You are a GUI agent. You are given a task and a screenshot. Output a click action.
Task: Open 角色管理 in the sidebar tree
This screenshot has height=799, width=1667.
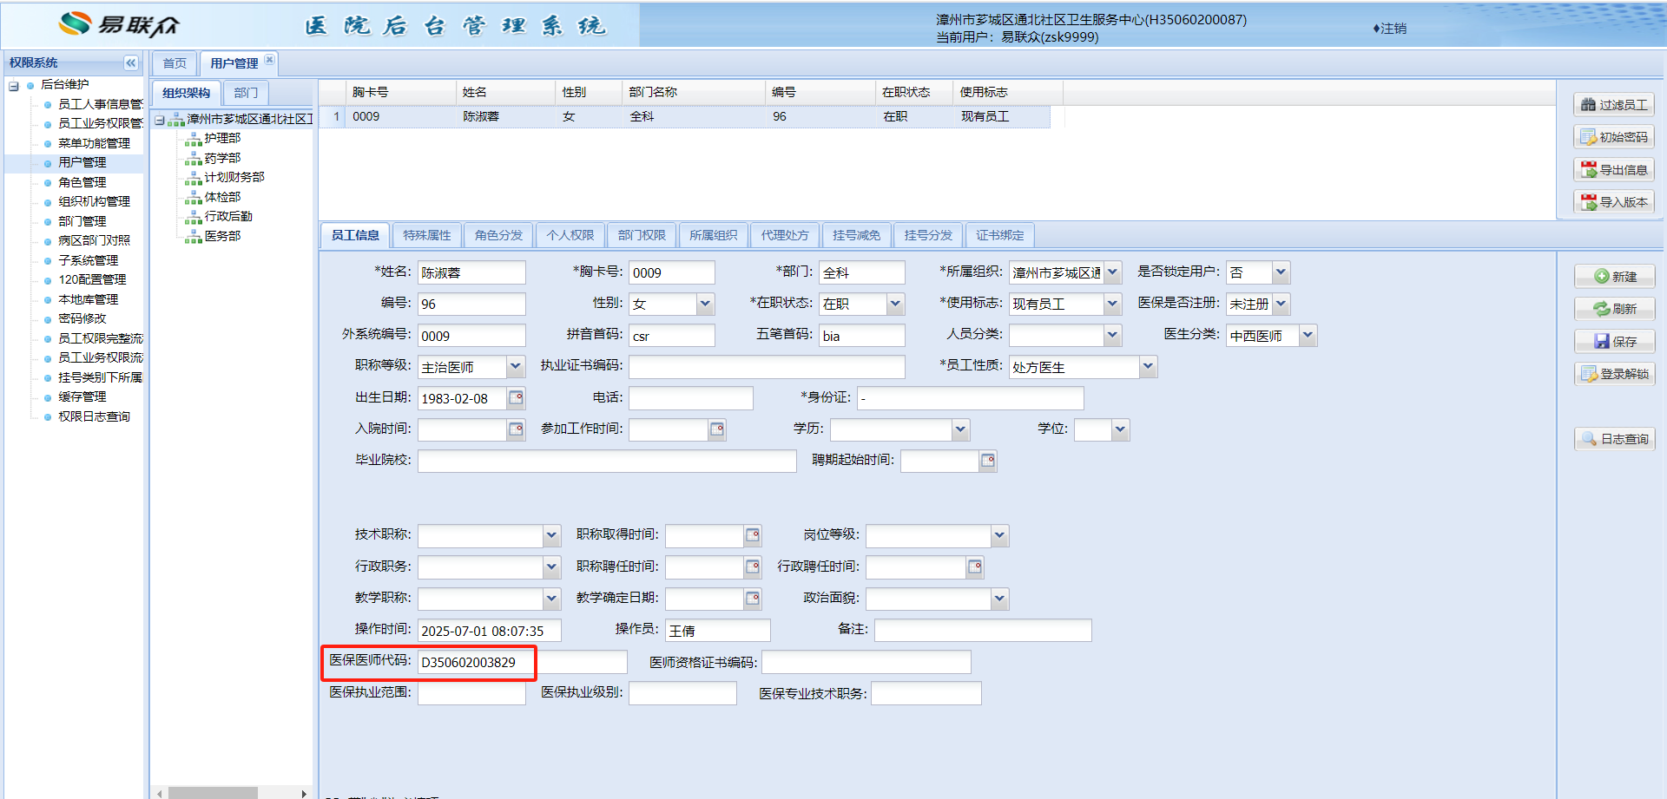click(x=82, y=182)
